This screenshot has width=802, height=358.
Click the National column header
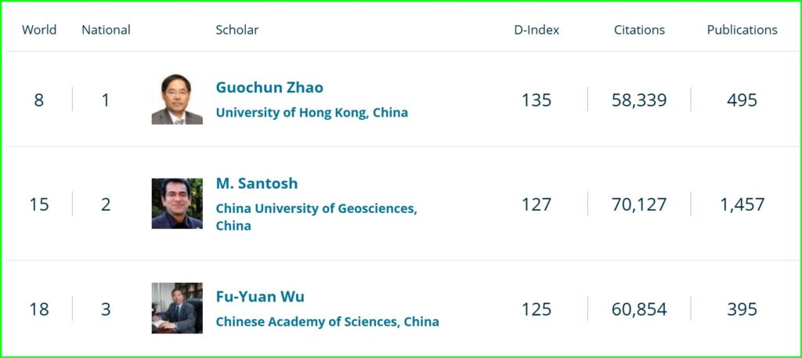[x=106, y=30]
